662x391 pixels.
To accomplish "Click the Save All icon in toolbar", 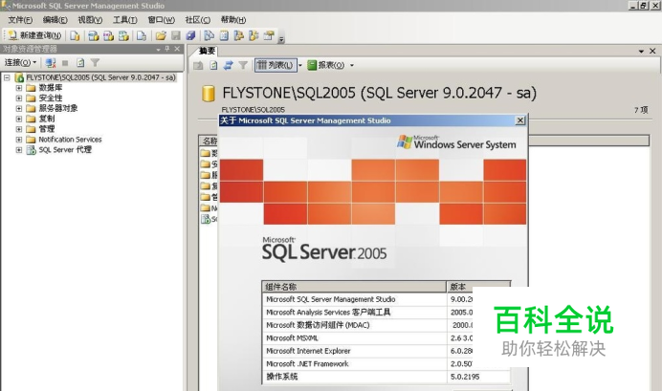I will (x=190, y=36).
